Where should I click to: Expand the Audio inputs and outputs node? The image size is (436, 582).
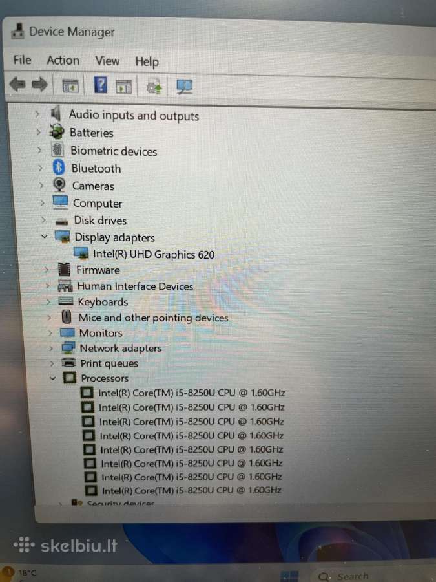(x=37, y=113)
